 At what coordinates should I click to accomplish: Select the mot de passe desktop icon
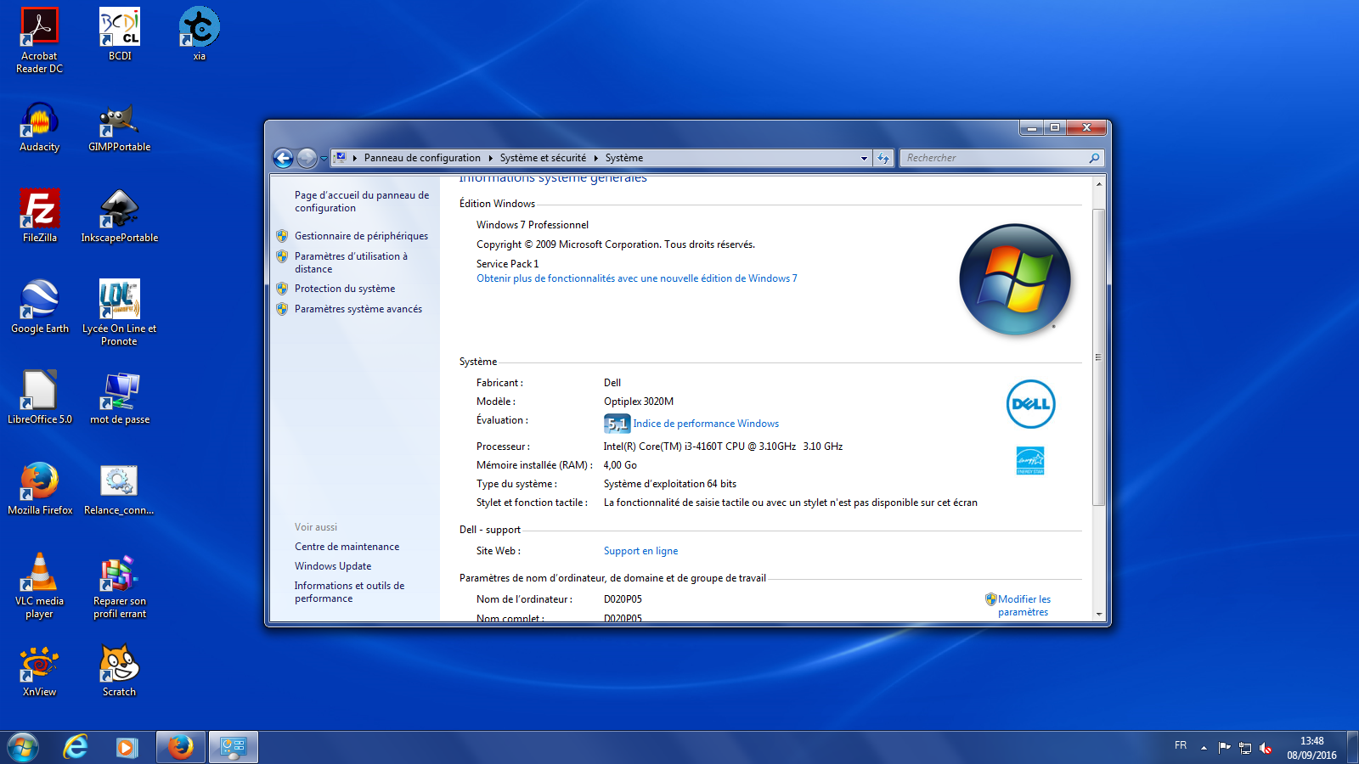(120, 397)
